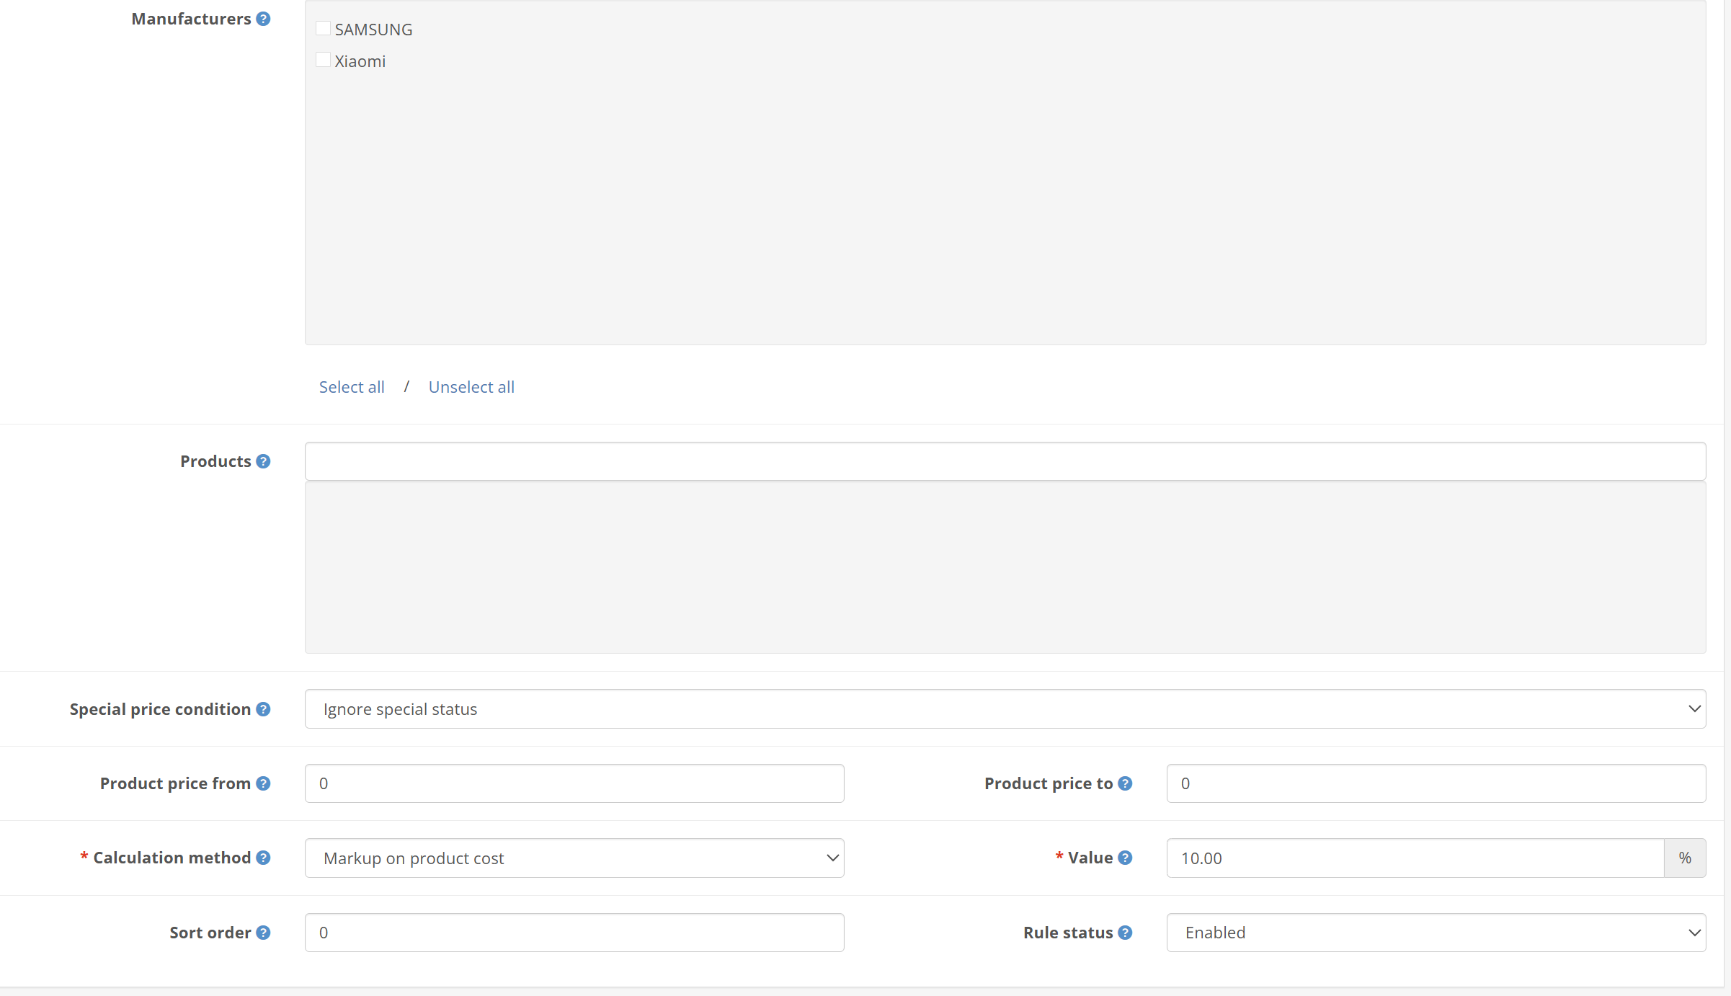The width and height of the screenshot is (1731, 996).
Task: Open the Rule status dropdown
Action: pyautogui.click(x=1436, y=933)
